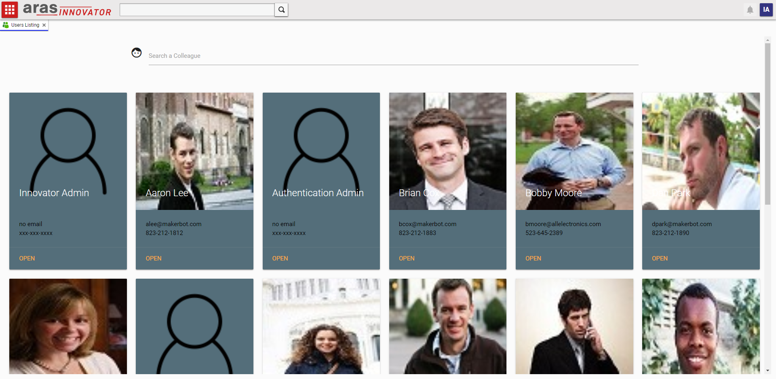Click phone number 823-212-1883
This screenshot has height=379, width=776.
417,233
